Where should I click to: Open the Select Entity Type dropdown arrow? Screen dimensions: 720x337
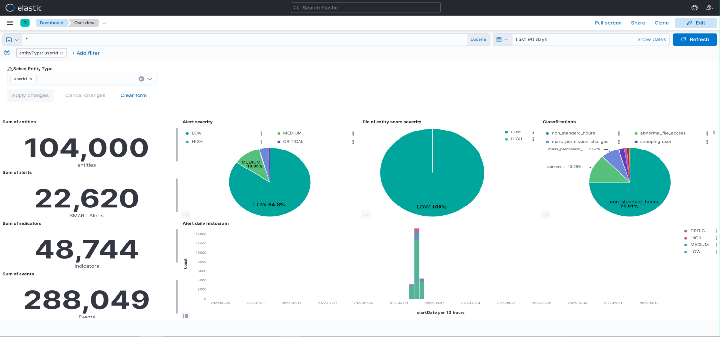[151, 78]
